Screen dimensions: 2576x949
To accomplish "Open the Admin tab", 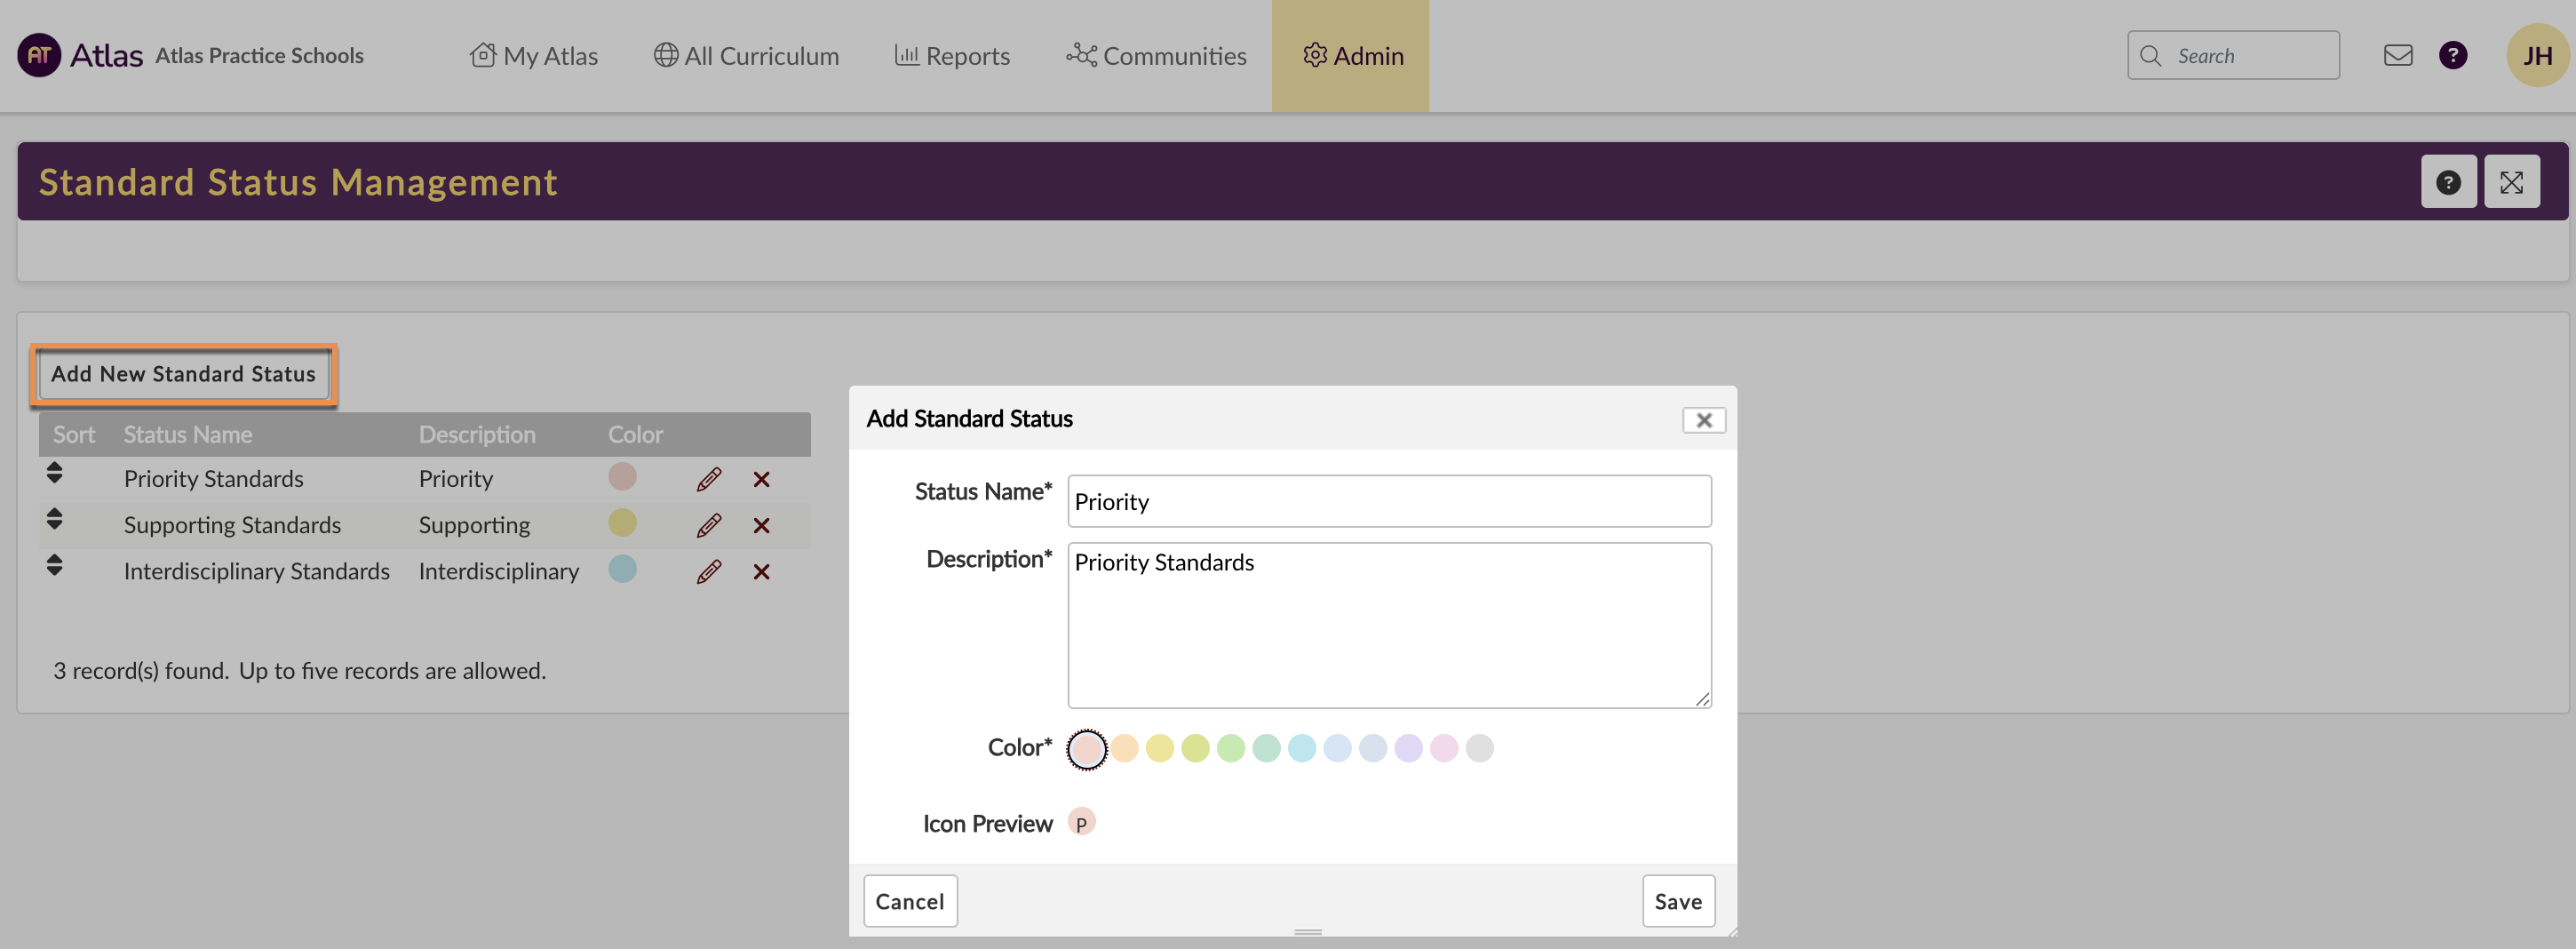I will coord(1351,55).
